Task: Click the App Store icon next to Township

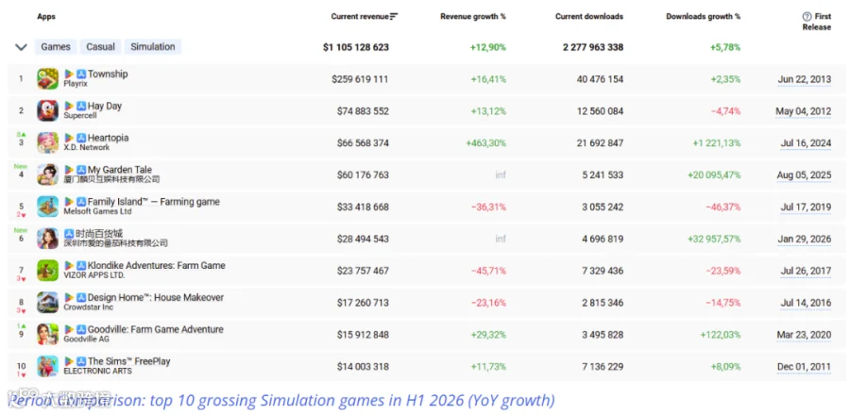Action: pos(81,75)
